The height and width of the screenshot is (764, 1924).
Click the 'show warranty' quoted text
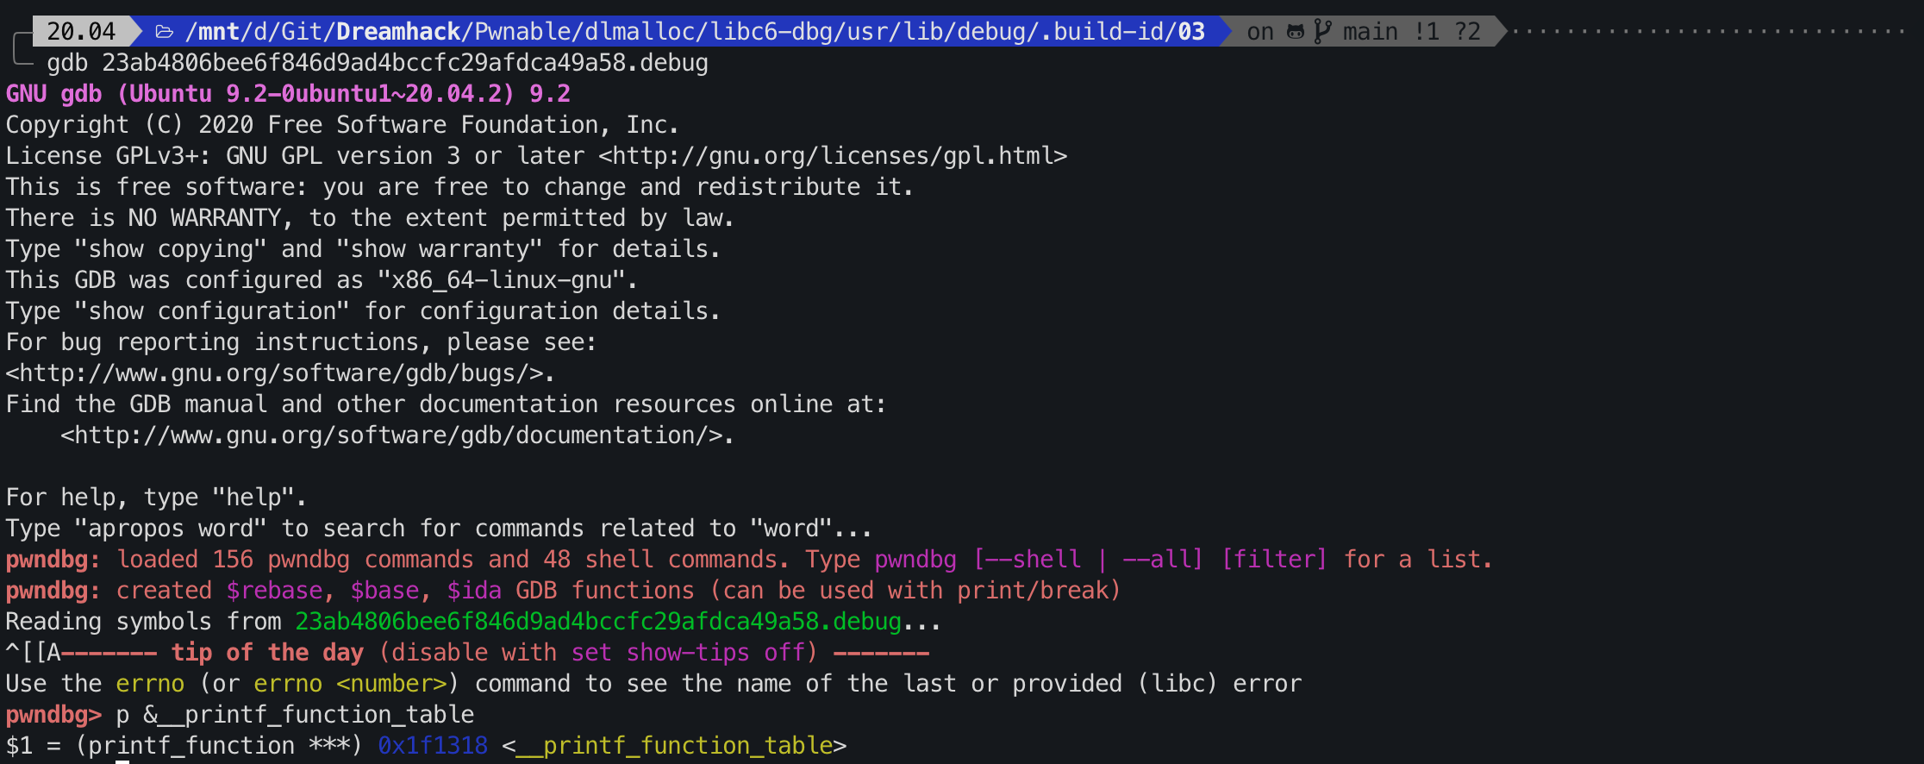(440, 249)
